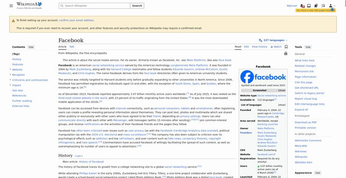Image resolution: width=346 pixels, height=178 pixels.
Task: Jump to References in Contents
Action: [x=19, y=96]
